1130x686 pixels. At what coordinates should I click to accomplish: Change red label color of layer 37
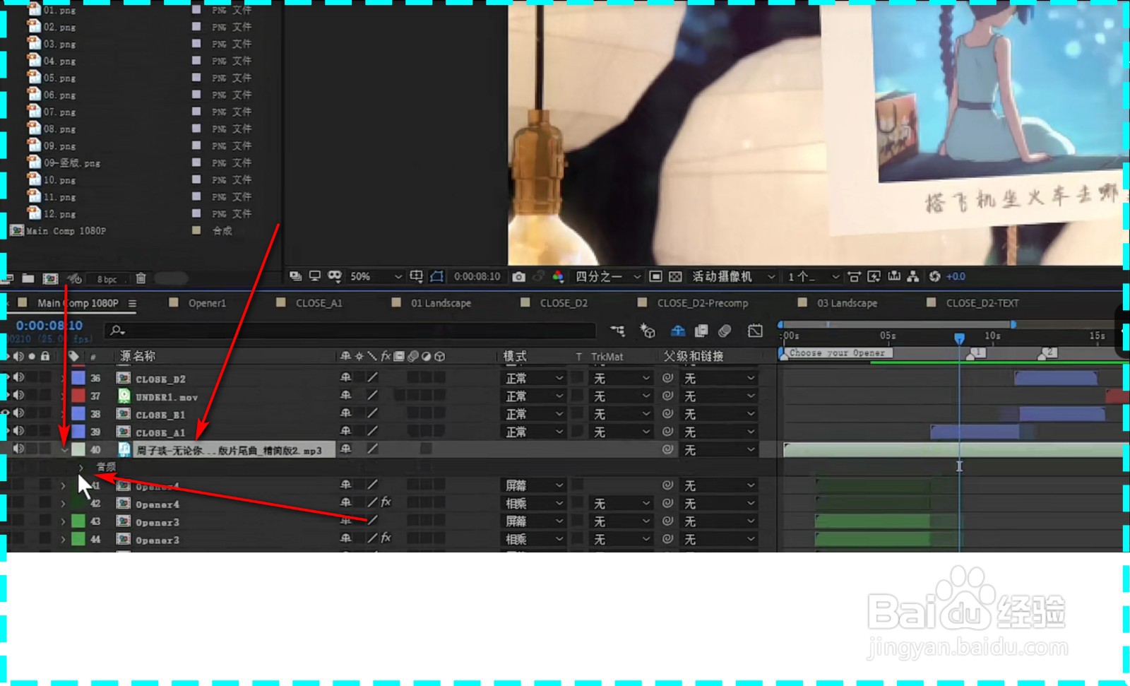pos(78,396)
